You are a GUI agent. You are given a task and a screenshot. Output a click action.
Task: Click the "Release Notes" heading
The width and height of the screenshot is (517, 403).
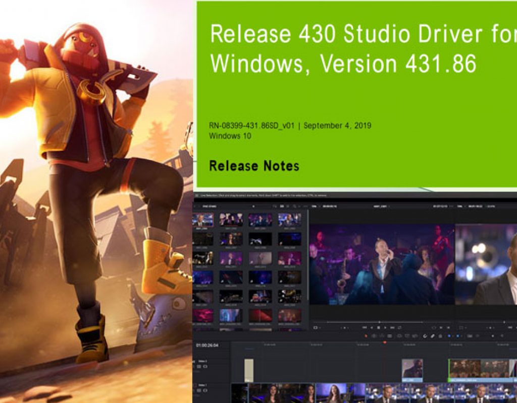pyautogui.click(x=254, y=166)
